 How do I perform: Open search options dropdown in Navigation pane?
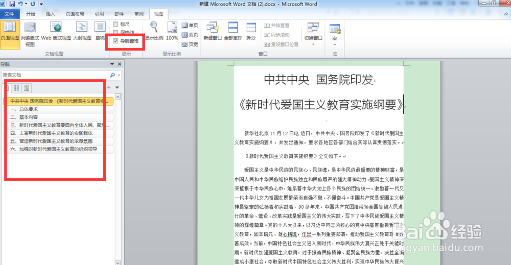tap(119, 75)
